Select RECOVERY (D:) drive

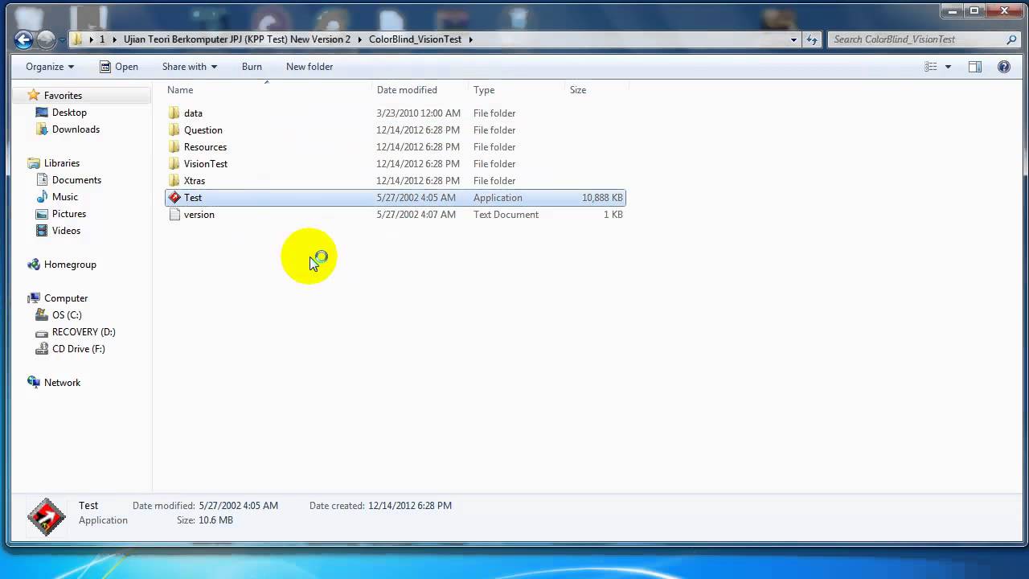84,332
